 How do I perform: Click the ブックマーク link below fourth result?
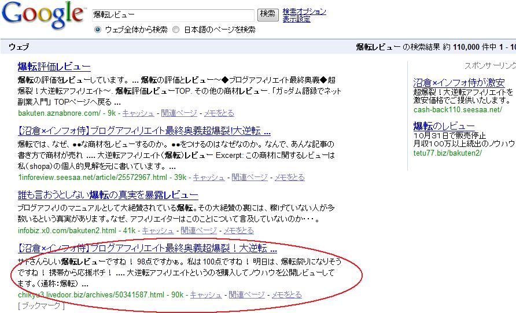tap(41, 306)
